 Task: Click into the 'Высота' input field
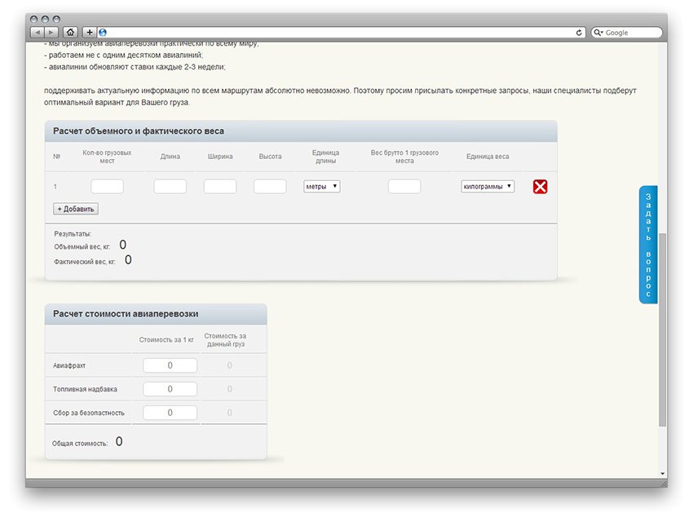point(270,187)
